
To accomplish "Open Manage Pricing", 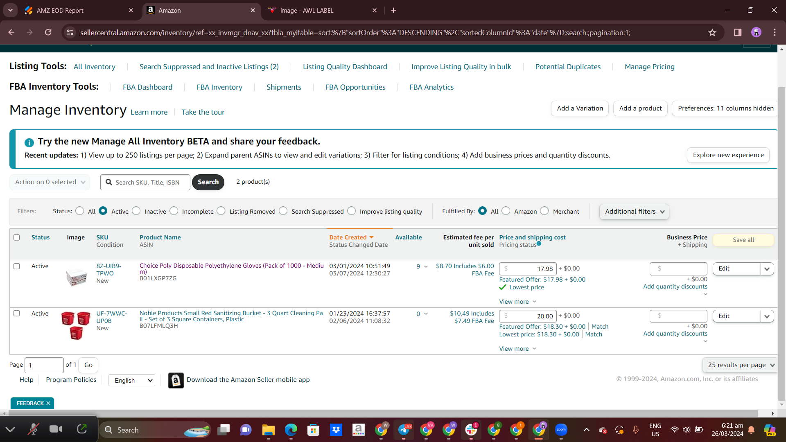I will click(650, 67).
